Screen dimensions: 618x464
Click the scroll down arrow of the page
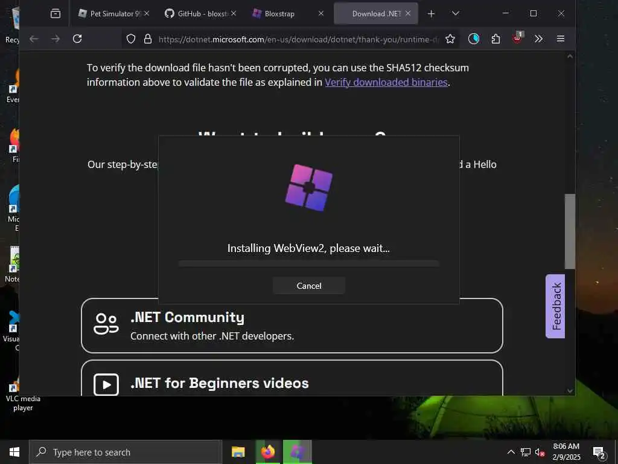tap(570, 391)
